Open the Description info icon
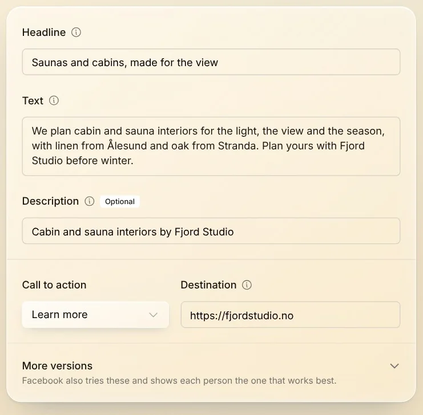This screenshot has width=423, height=415. coord(90,201)
